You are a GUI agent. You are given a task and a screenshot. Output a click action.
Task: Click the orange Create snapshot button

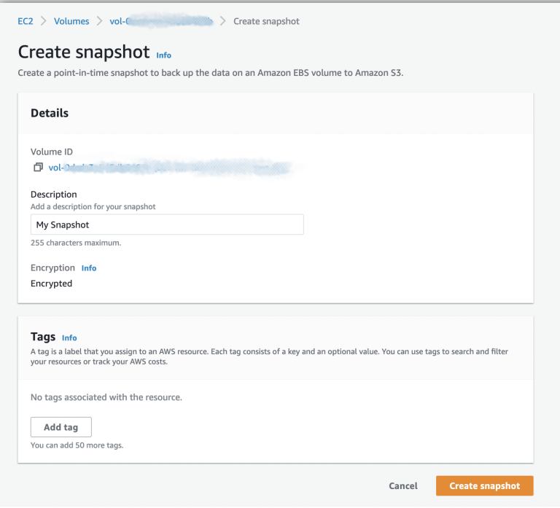(x=485, y=485)
